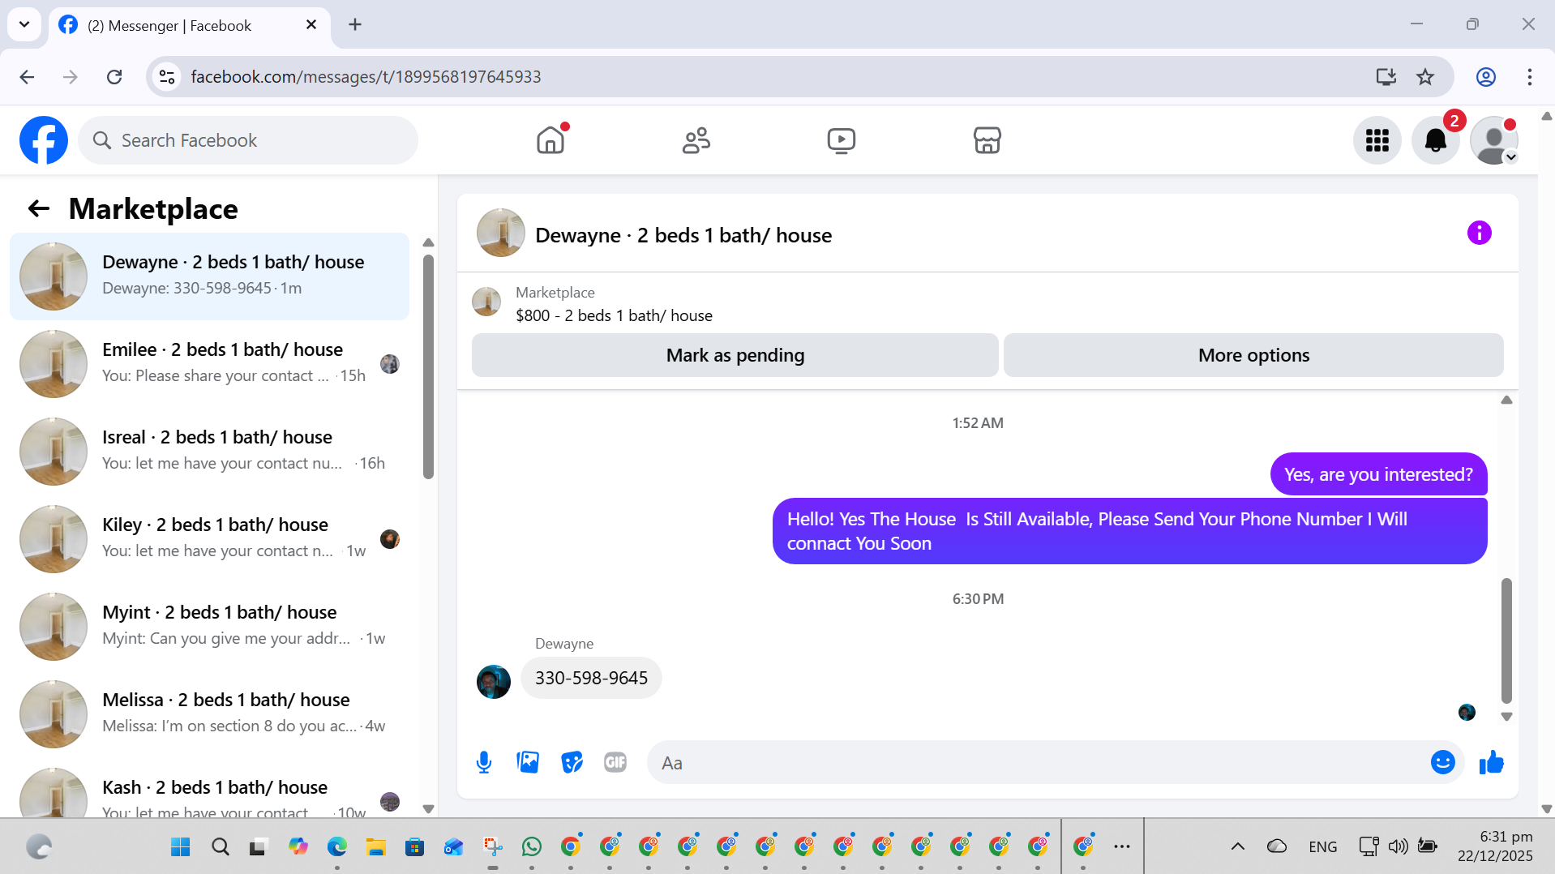The width and height of the screenshot is (1555, 874).
Task: Open notifications bell with 2 alerts
Action: point(1435,140)
